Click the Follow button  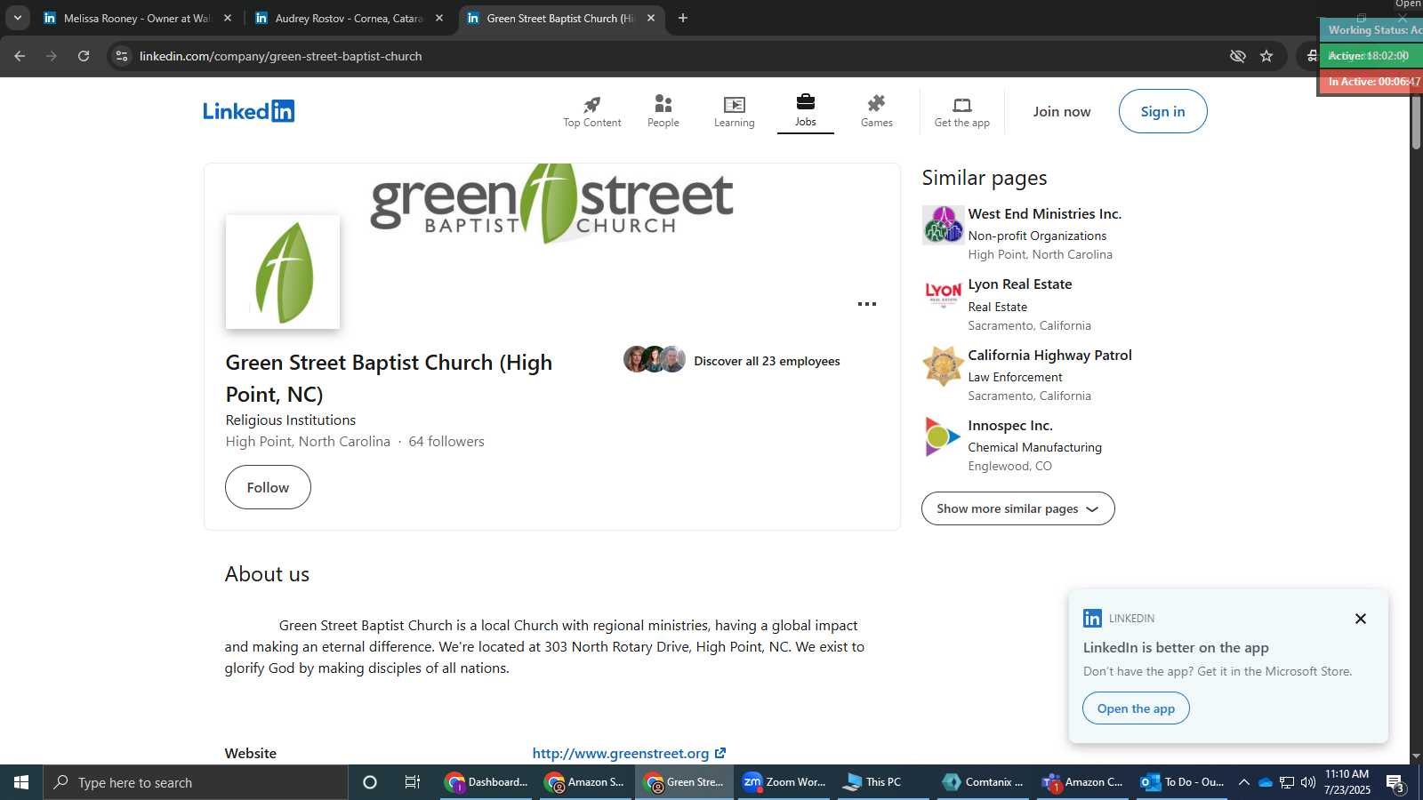pos(268,487)
